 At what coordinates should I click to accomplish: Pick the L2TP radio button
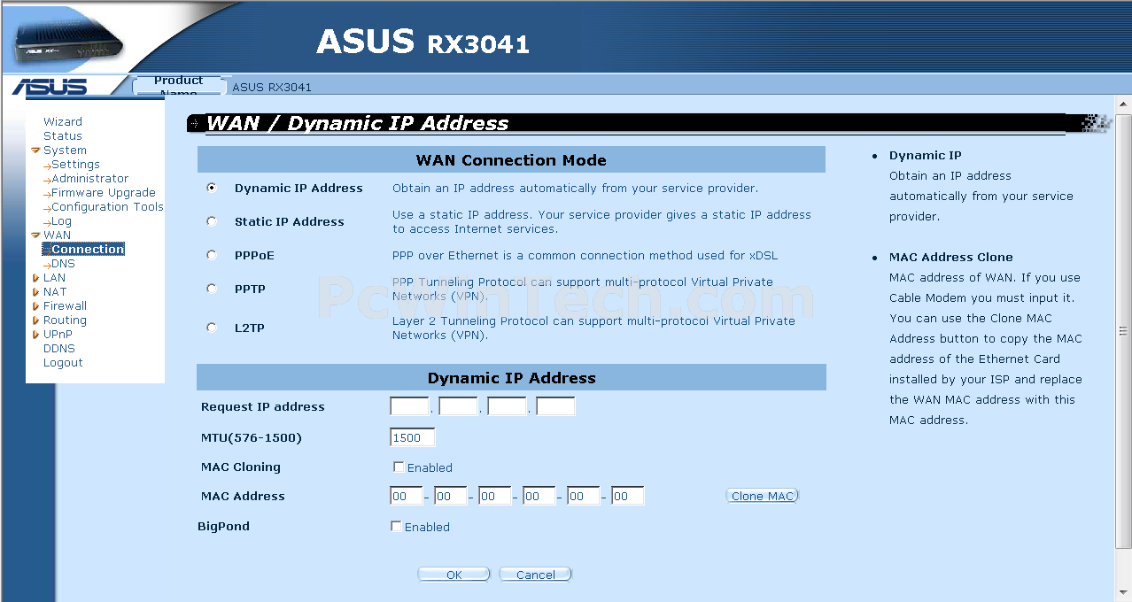(x=211, y=328)
